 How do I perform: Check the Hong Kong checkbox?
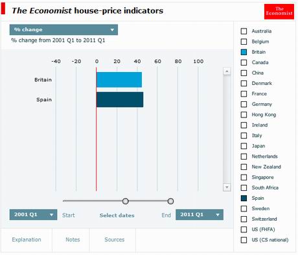244,115
